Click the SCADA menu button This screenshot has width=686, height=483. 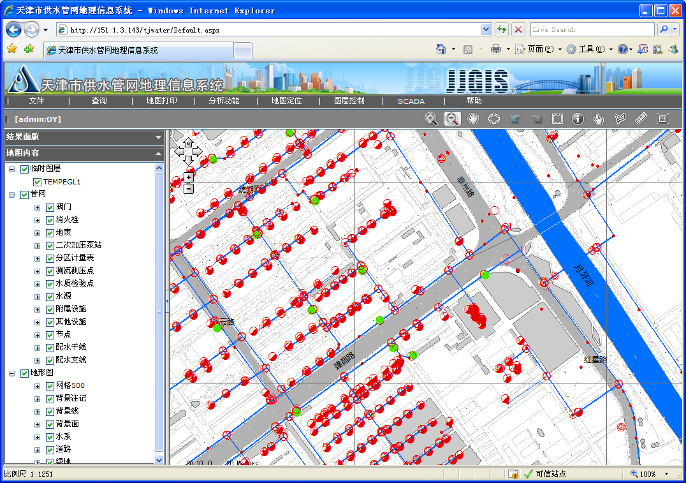pyautogui.click(x=411, y=101)
